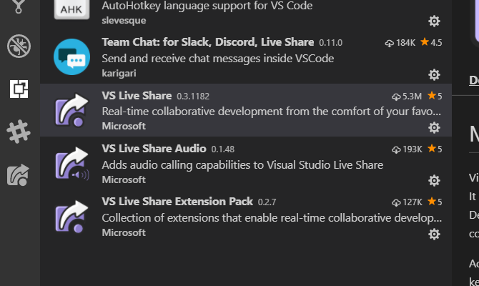The width and height of the screenshot is (479, 286).
Task: Open manage gear for AutoHotkey extension
Action: (434, 21)
